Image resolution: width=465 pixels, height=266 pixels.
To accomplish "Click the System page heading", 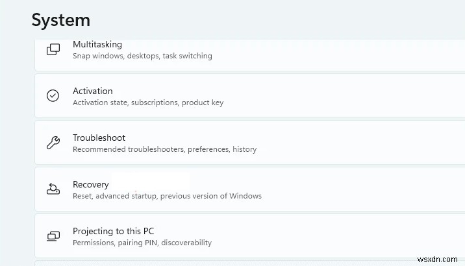I will [61, 20].
